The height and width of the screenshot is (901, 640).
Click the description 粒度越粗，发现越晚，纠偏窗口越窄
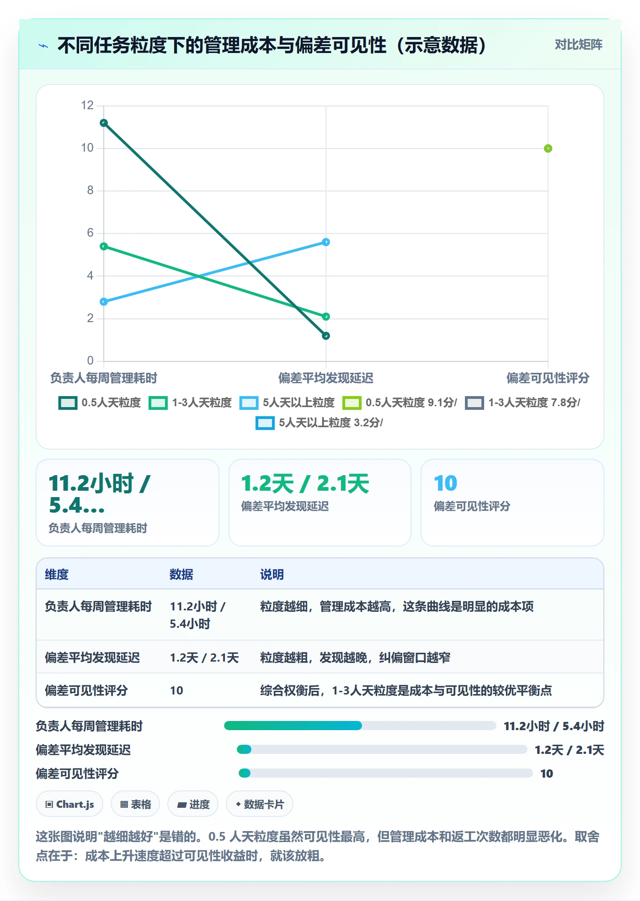(x=355, y=658)
